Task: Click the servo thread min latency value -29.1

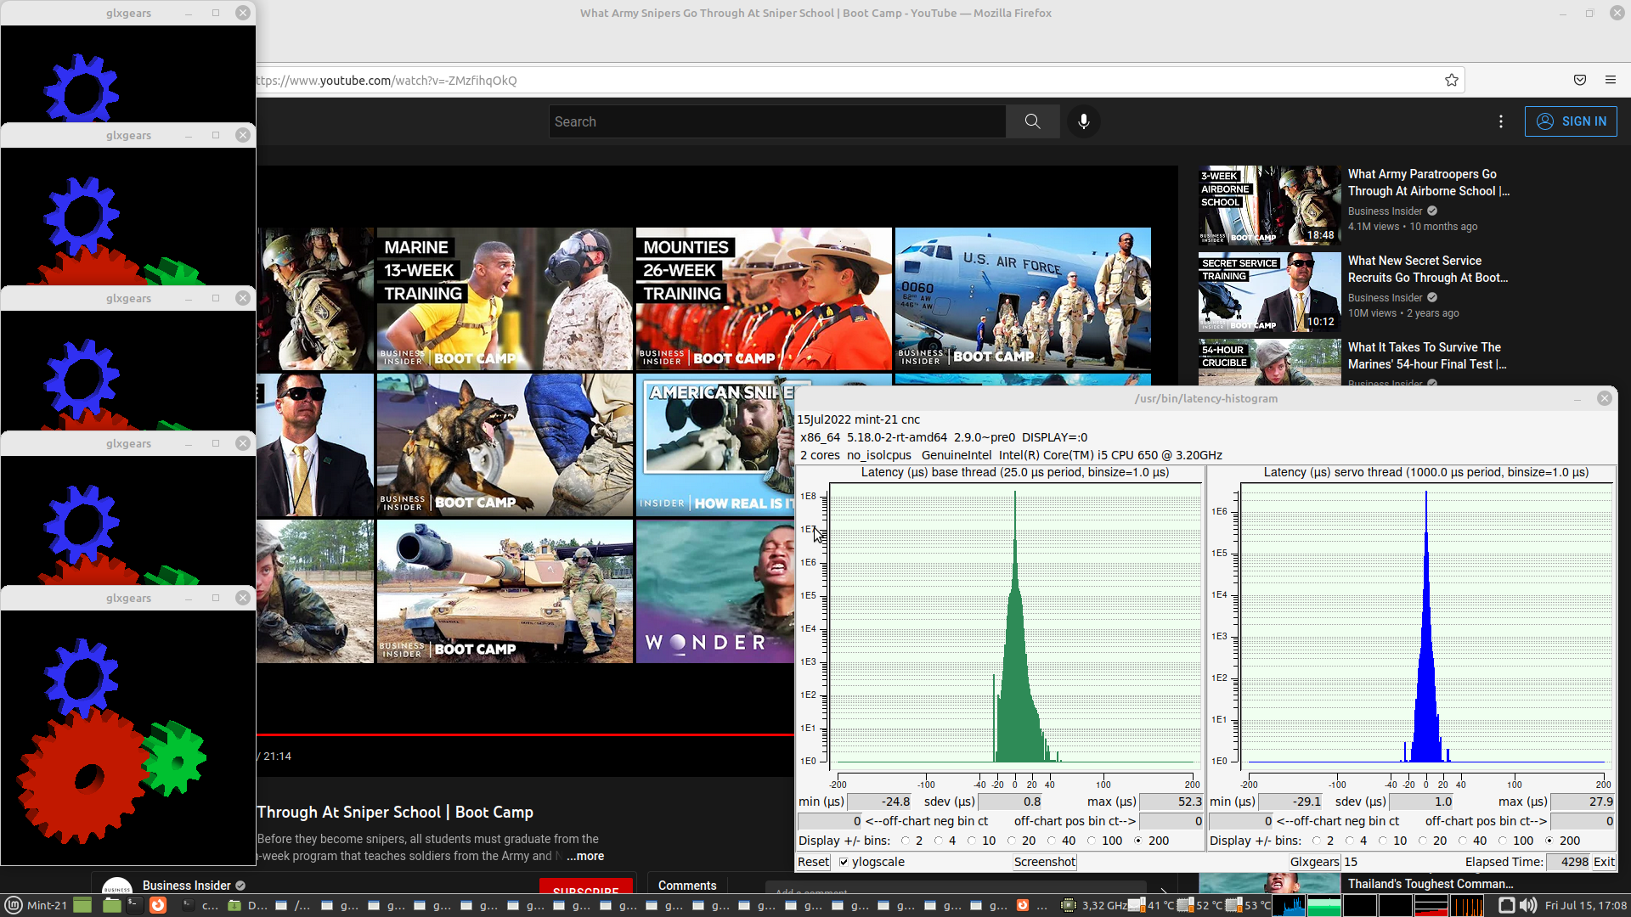Action: [x=1290, y=802]
